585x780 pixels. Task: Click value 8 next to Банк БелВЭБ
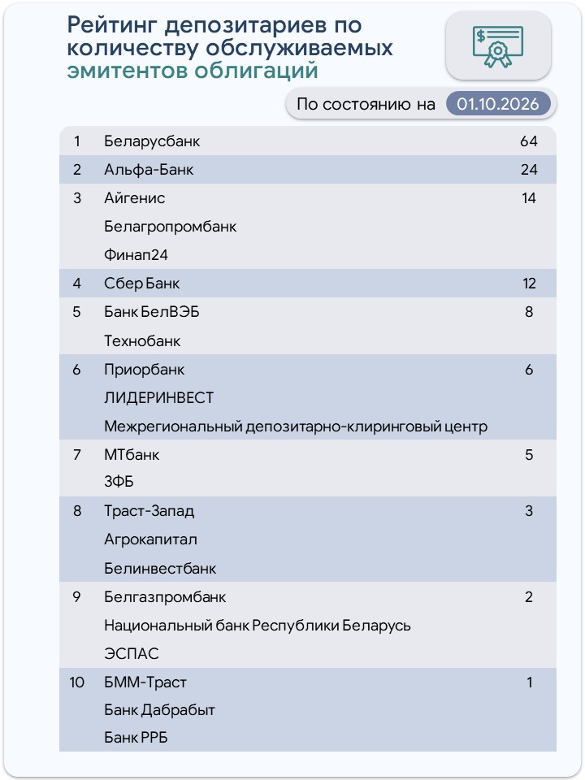(529, 312)
